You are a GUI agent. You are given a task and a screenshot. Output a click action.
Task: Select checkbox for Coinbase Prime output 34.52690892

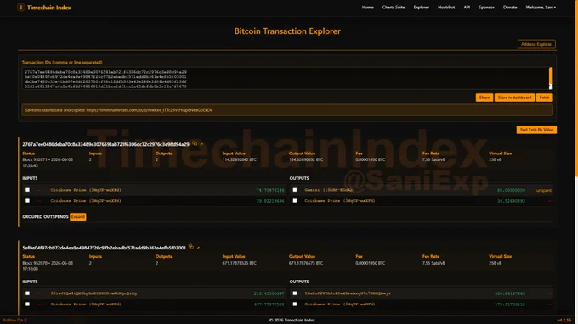click(x=295, y=201)
